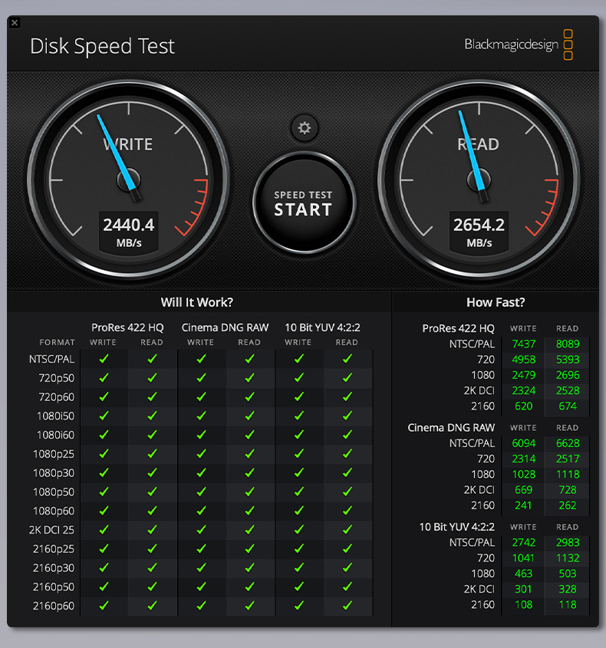The image size is (606, 648).
Task: Click 2K DCI 25 Cinema DNG read checkmark
Action: tap(249, 529)
